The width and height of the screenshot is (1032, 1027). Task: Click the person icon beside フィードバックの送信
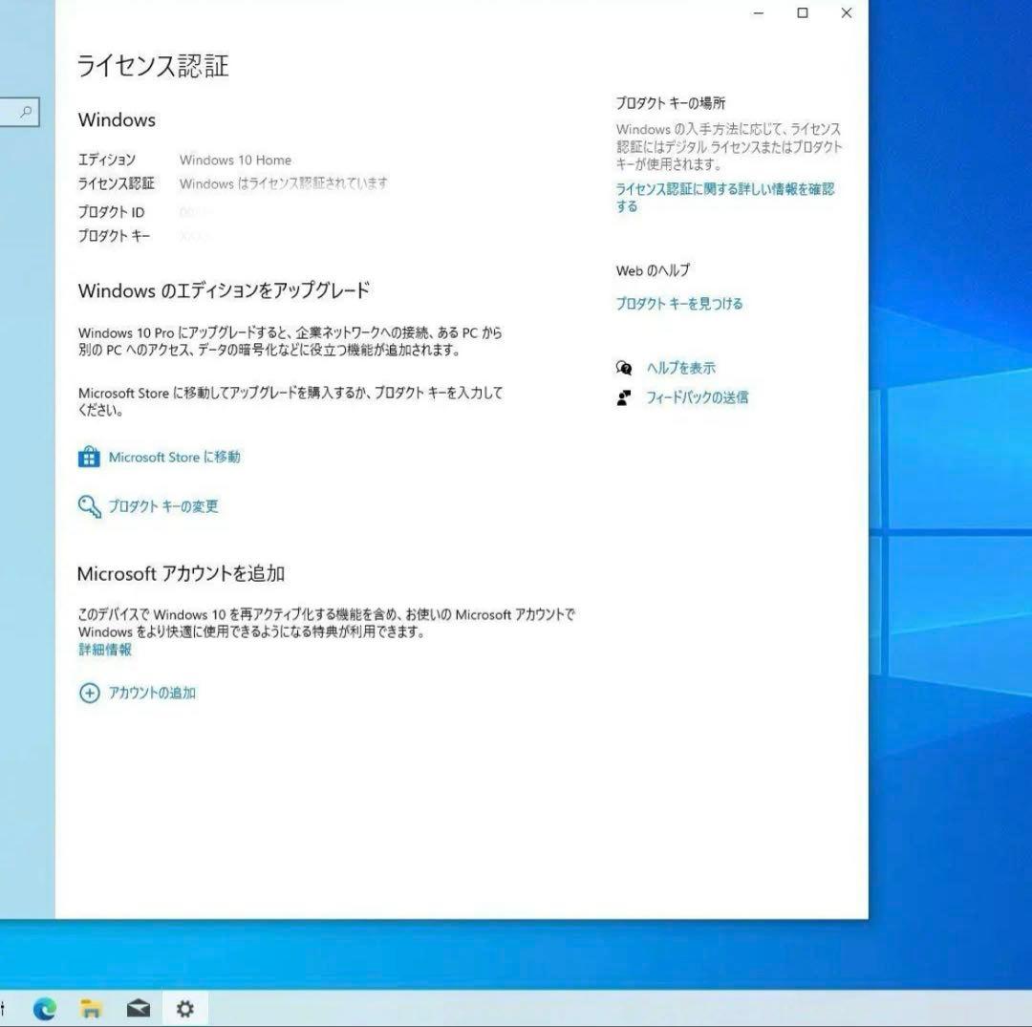click(x=624, y=398)
